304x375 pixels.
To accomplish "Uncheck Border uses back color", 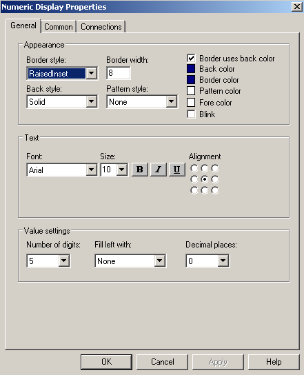I will (x=191, y=58).
